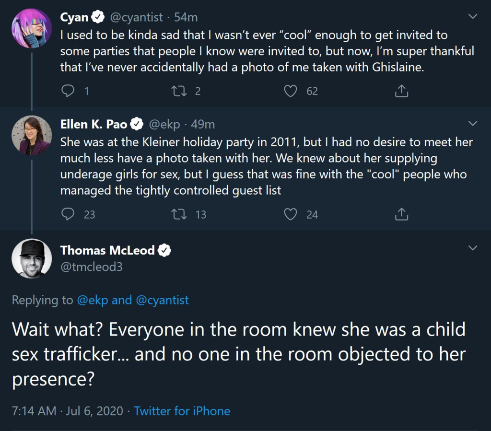Open Ellen K. Pao's profile avatar

[31, 136]
